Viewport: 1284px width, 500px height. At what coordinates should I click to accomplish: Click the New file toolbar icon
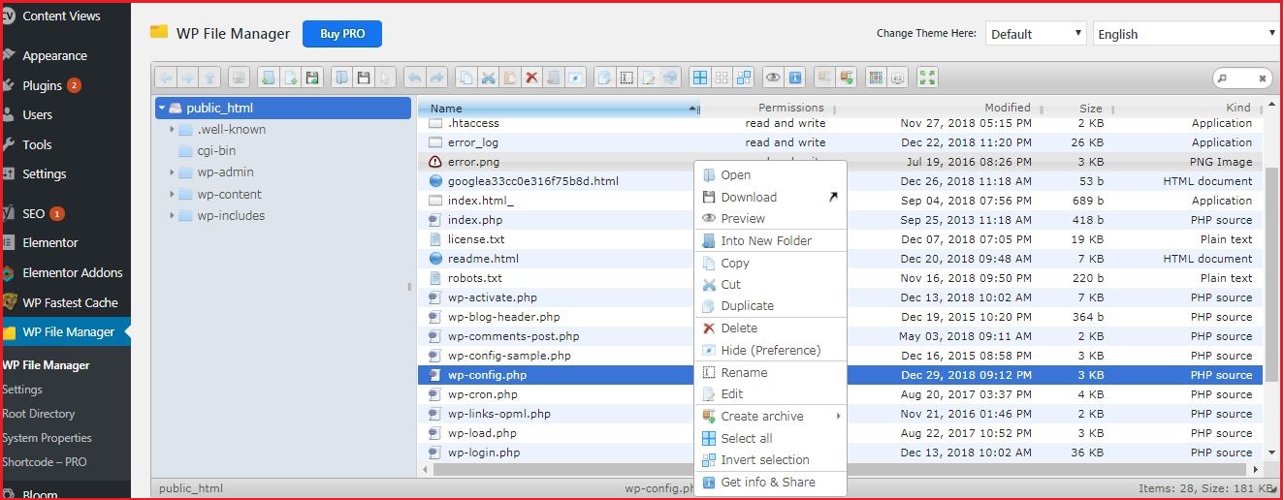pyautogui.click(x=291, y=78)
